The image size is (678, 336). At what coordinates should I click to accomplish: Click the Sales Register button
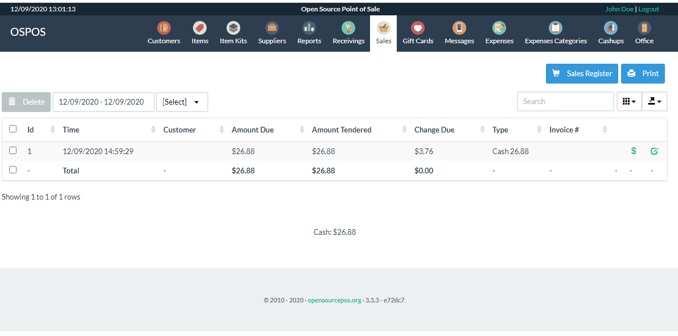(581, 73)
